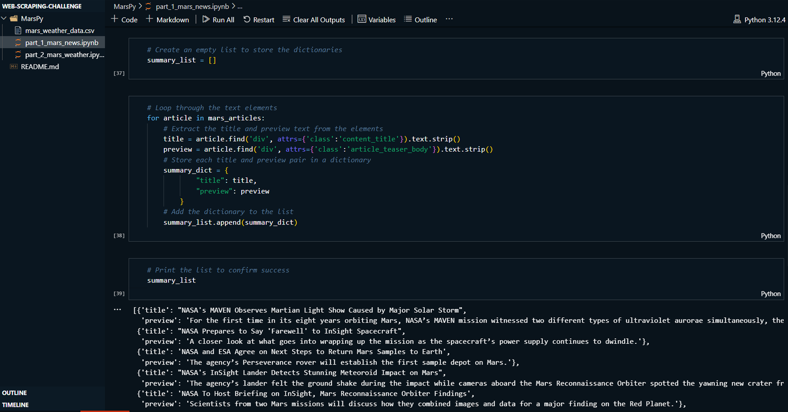Open the Variables panel icon
This screenshot has height=412, width=788.
click(362, 19)
